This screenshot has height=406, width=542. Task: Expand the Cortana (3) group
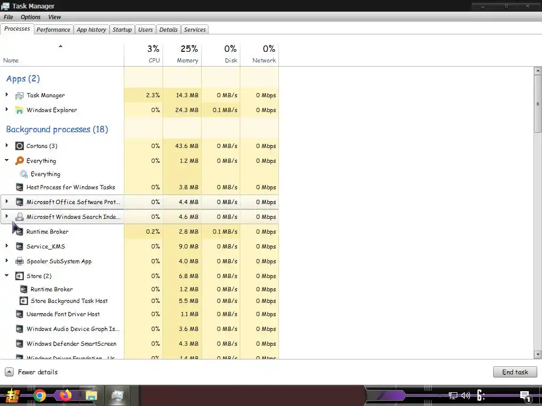click(x=6, y=145)
